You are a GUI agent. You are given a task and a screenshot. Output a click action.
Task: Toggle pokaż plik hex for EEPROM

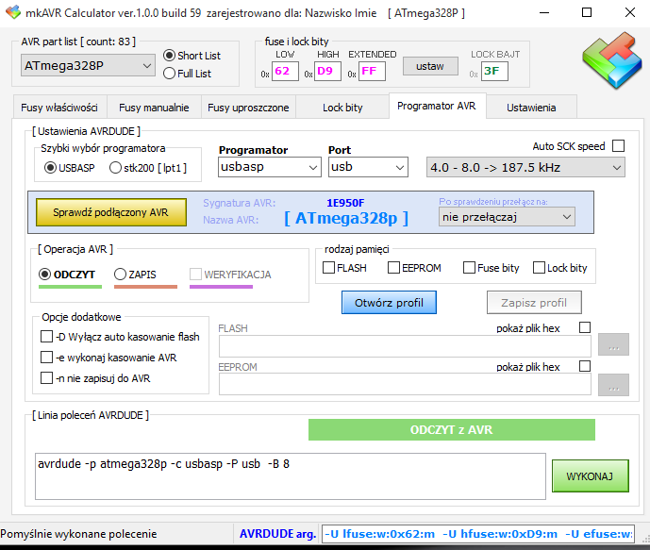(x=585, y=366)
